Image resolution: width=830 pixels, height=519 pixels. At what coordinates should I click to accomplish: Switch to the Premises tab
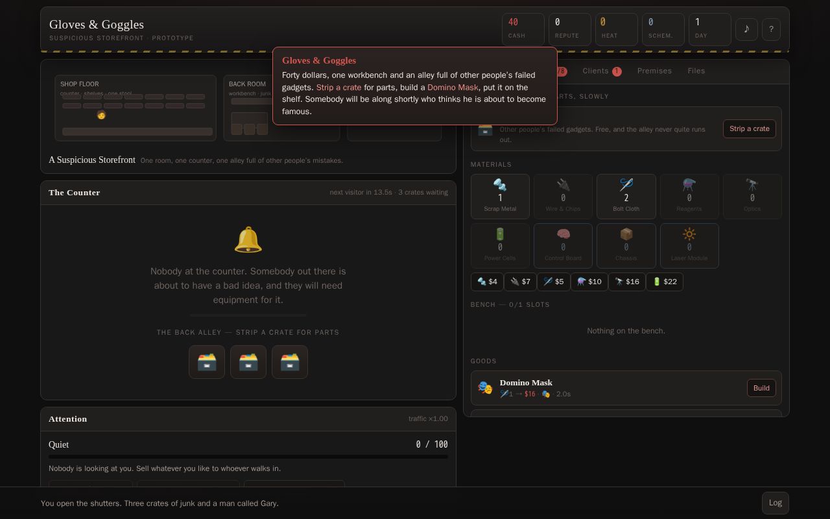(x=654, y=71)
